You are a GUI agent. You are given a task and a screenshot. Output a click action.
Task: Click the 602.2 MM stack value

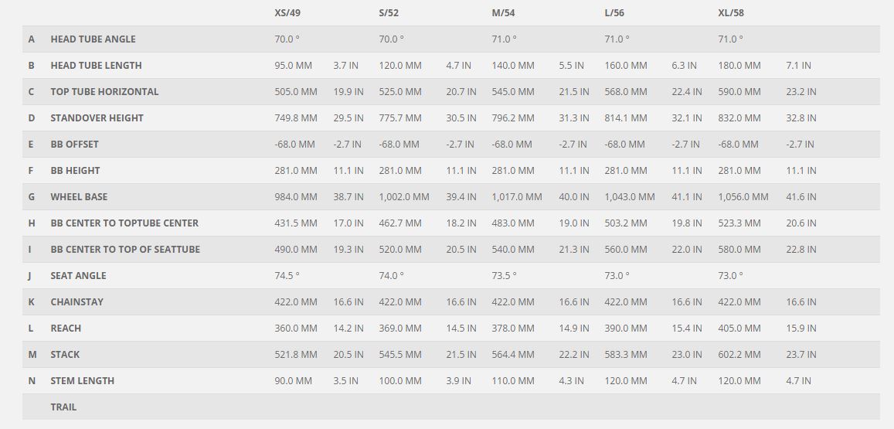[x=739, y=355]
